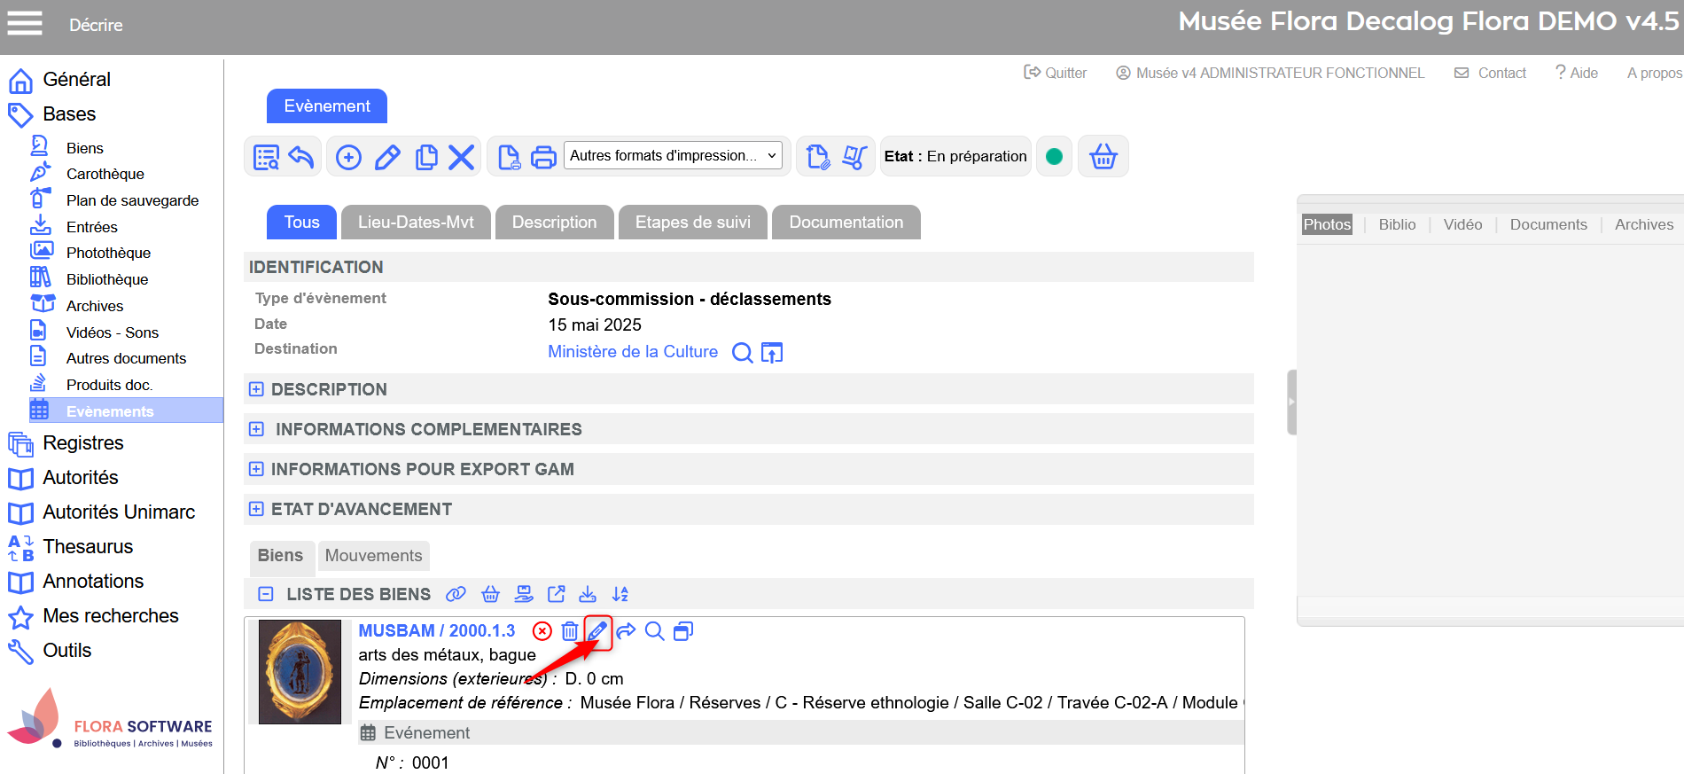This screenshot has height=774, width=1684.
Task: Switch to the Etapes de suivi tab
Action: (692, 223)
